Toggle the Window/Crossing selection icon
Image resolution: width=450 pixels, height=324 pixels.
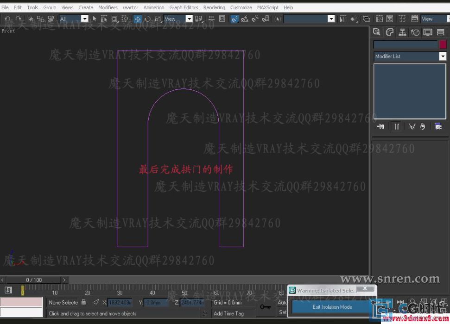pyautogui.click(x=125, y=19)
